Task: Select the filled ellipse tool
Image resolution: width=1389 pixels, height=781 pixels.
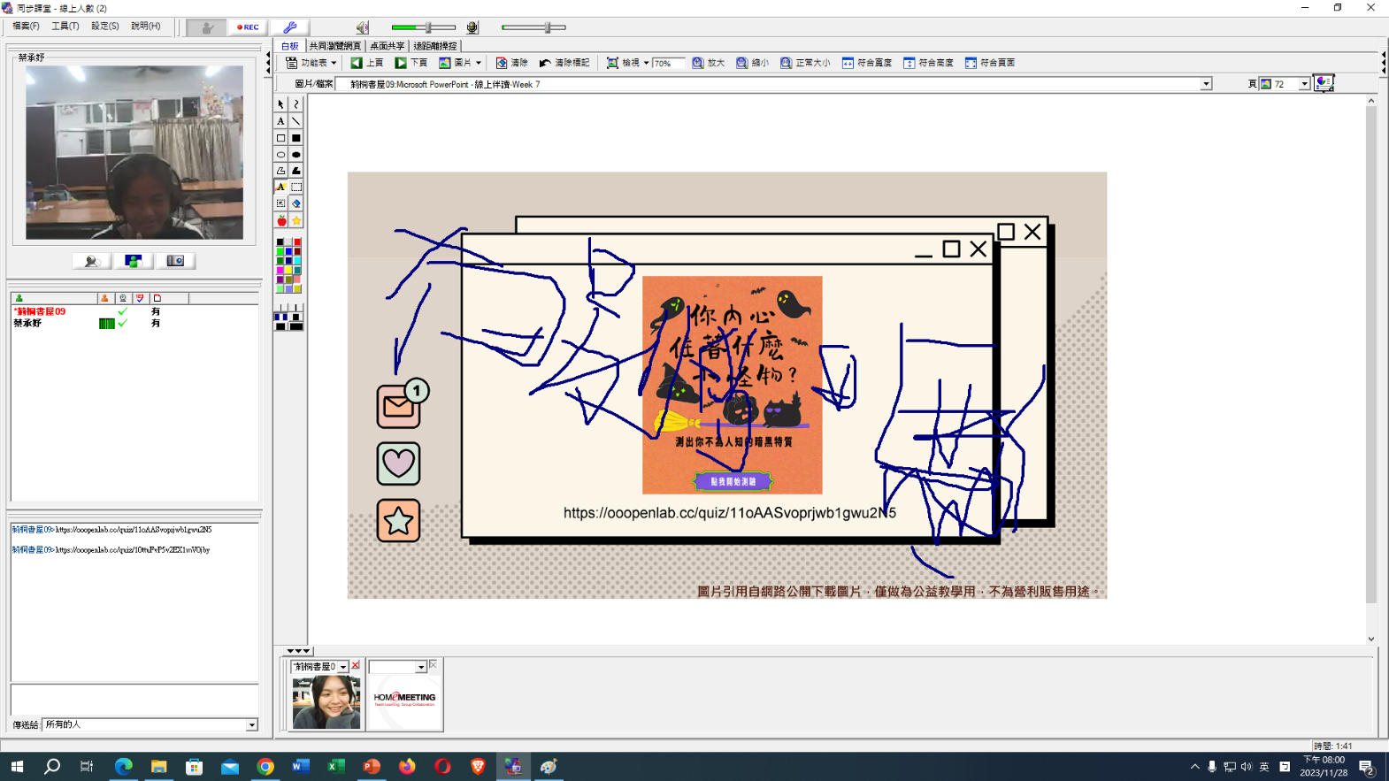Action: click(x=296, y=155)
